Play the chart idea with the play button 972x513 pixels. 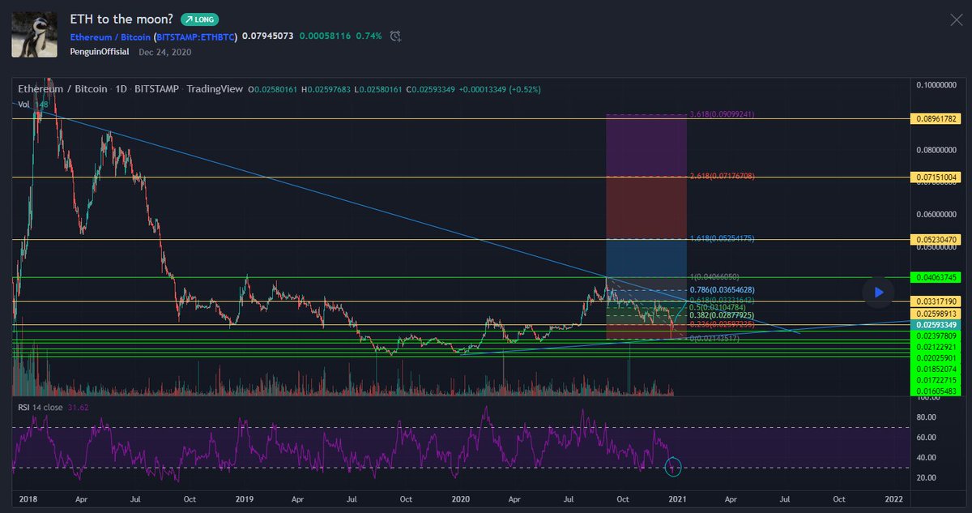(x=879, y=292)
